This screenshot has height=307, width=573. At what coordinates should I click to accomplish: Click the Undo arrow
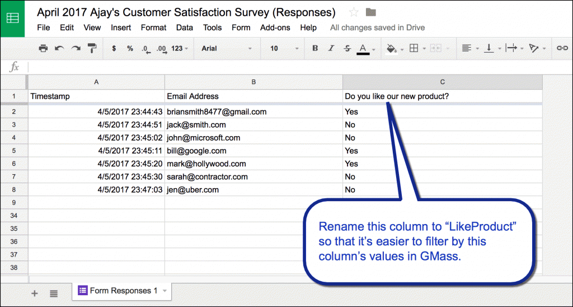[x=59, y=49]
